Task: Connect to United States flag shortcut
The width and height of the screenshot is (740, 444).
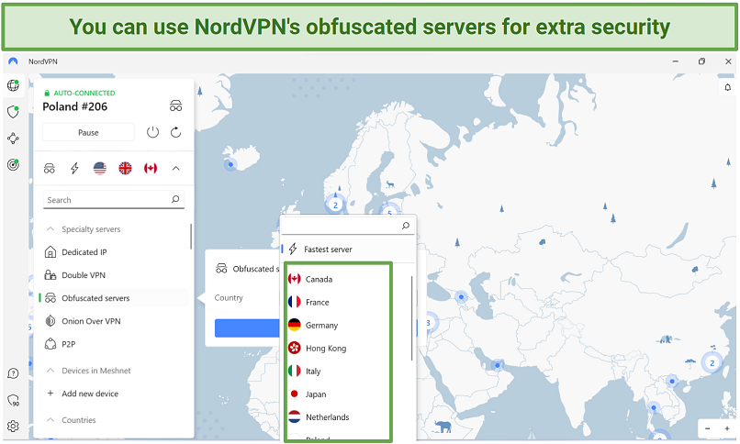Action: click(x=99, y=168)
